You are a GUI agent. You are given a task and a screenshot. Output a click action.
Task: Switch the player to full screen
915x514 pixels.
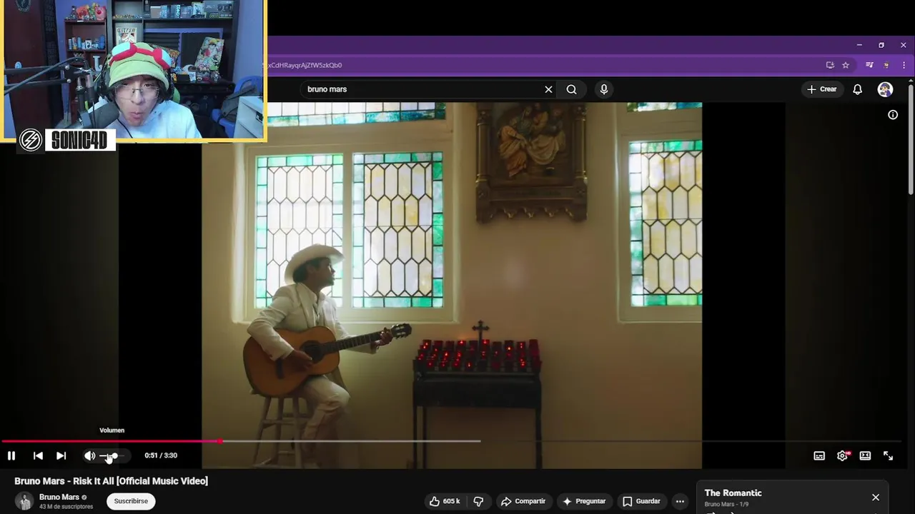pos(888,455)
